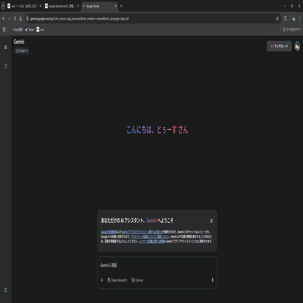
Task: Open the browser extensions menu
Action: coord(285,18)
